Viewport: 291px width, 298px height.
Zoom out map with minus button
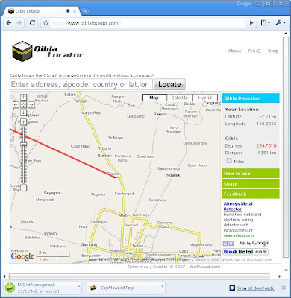pyautogui.click(x=23, y=188)
